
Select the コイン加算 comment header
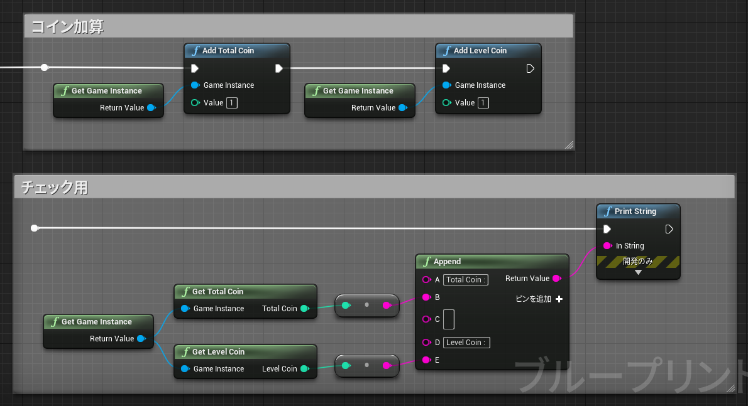point(299,26)
